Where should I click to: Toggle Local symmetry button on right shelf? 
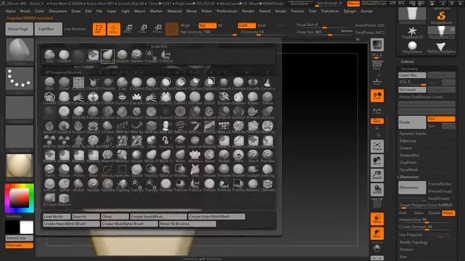[x=377, y=96]
